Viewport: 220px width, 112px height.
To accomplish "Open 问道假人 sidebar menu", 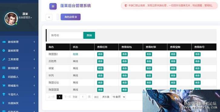I will click(x=19, y=77).
